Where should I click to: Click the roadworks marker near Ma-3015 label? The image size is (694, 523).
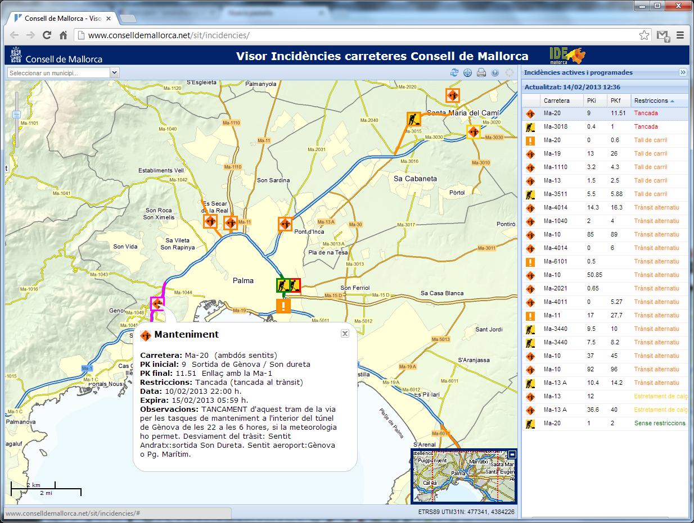pyautogui.click(x=414, y=119)
